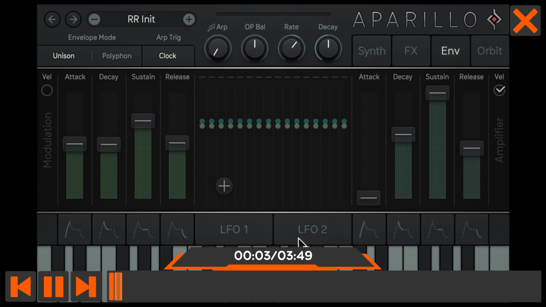The image size is (546, 307).
Task: Select Modulation Decay curve shape icon
Action: [109, 230]
